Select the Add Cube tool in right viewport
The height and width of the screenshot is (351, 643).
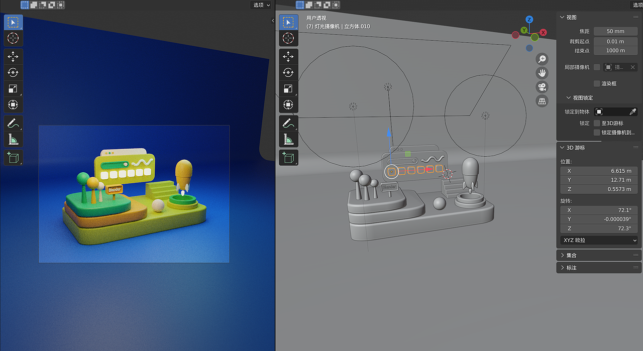(288, 157)
